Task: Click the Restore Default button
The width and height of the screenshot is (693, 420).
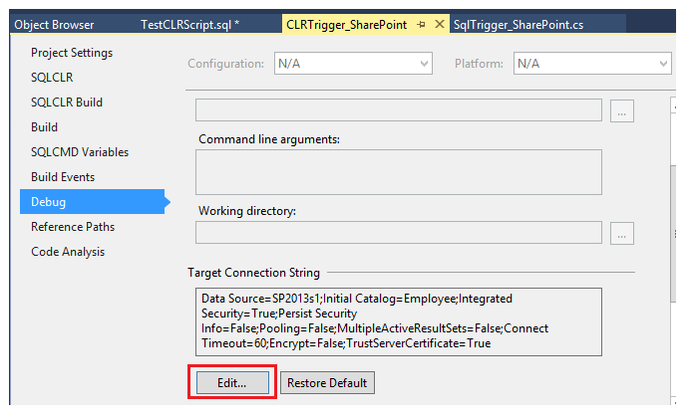Action: (x=327, y=382)
